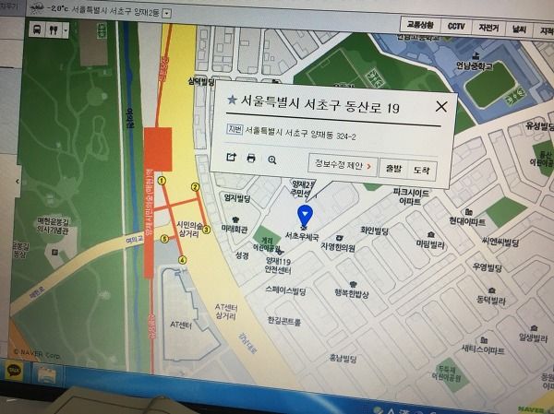554x414 pixels.
Task: Click the AT센터 building label
Action: click(181, 325)
